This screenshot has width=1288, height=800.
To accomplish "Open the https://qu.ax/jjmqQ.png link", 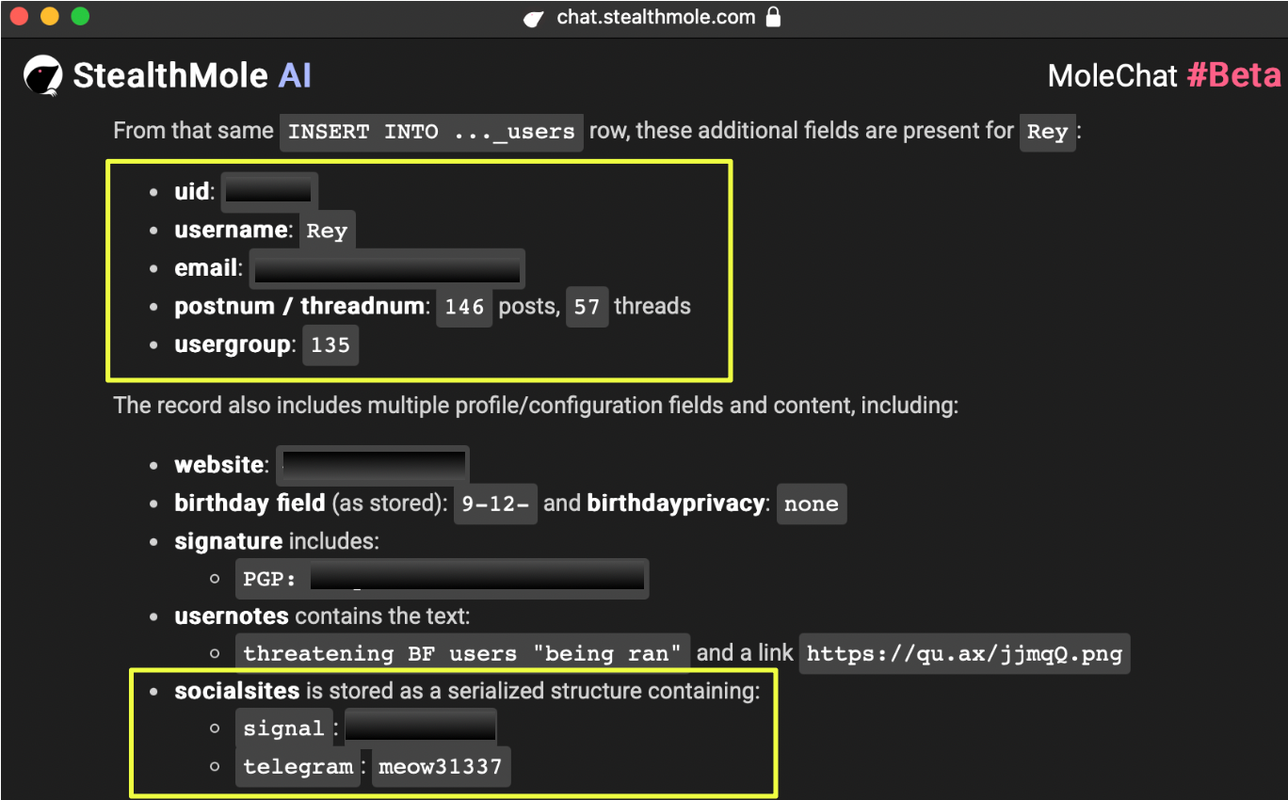I will click(x=964, y=653).
